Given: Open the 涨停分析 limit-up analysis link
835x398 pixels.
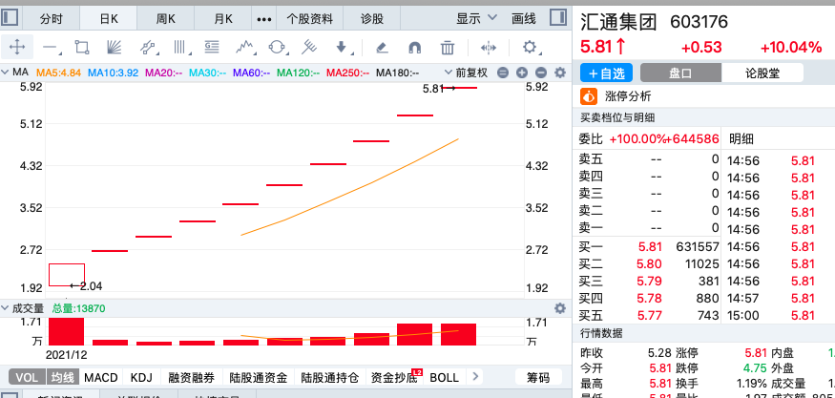Looking at the screenshot, I should click(x=628, y=95).
